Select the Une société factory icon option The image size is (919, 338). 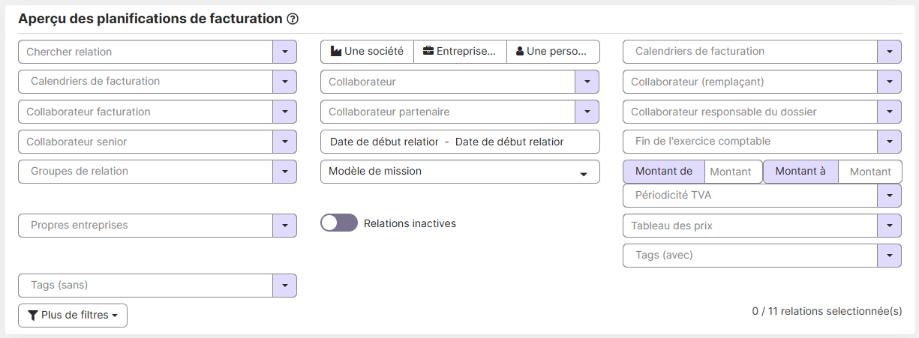pyautogui.click(x=336, y=52)
